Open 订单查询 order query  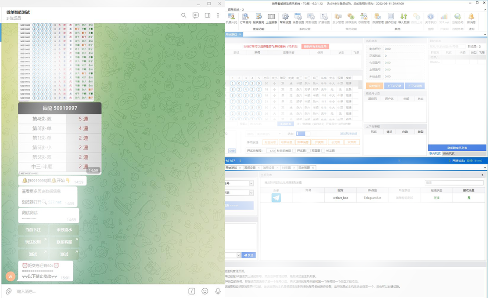tap(245, 18)
